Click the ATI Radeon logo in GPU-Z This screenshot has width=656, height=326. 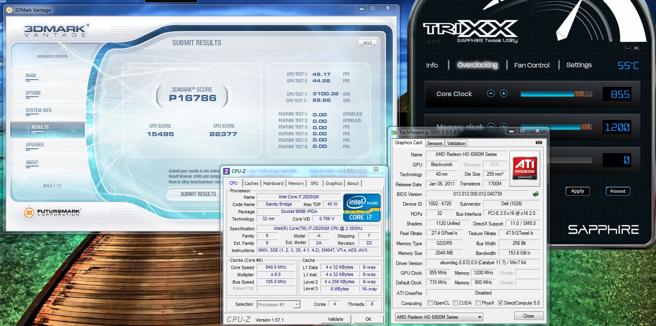525,168
